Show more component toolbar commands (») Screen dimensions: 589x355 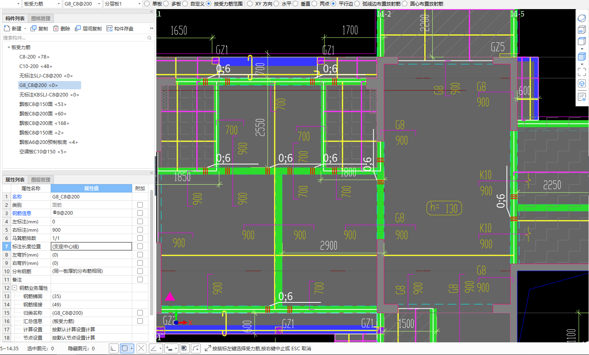tap(151, 28)
